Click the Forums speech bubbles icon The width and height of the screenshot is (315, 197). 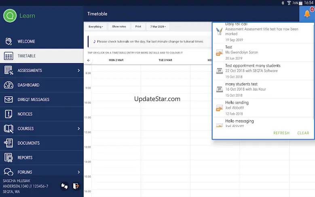8,172
